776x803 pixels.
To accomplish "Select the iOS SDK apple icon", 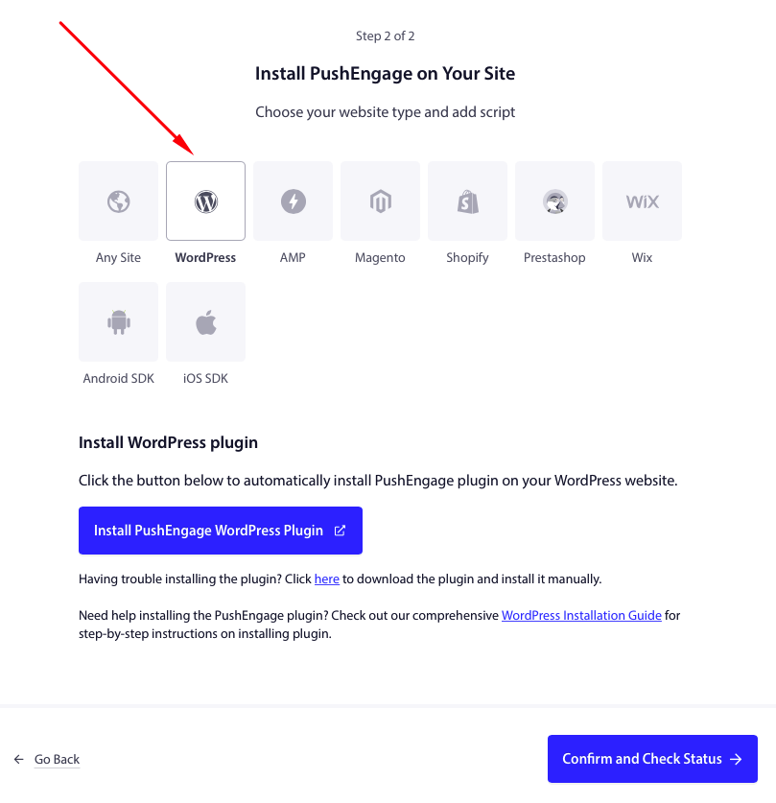I will pyautogui.click(x=205, y=322).
